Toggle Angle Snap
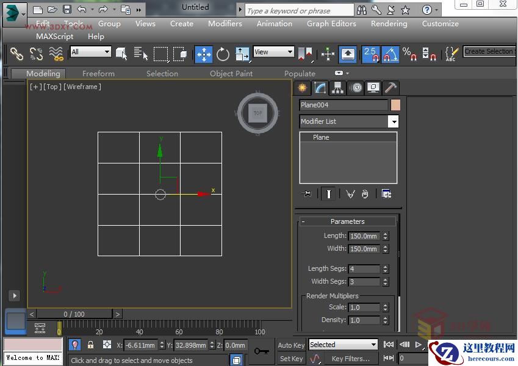Image resolution: width=518 pixels, height=366 pixels. pos(387,54)
